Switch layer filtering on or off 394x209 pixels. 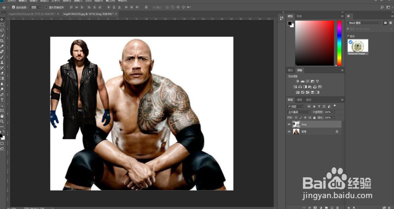click(x=335, y=106)
